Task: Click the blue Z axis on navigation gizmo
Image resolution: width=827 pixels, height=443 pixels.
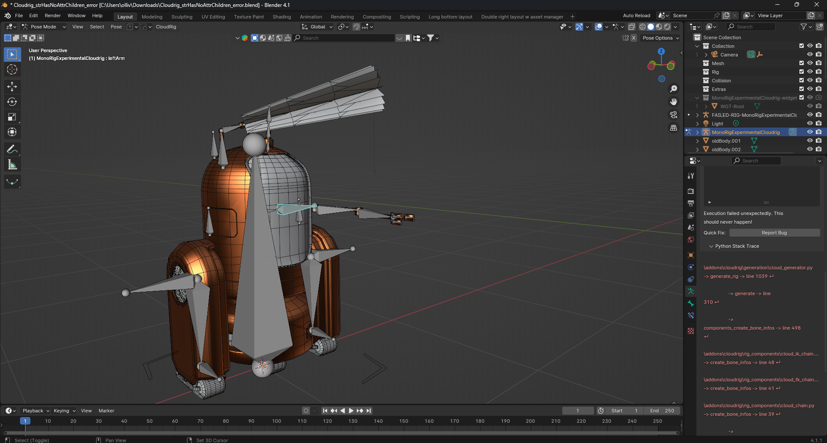Action: pos(661,51)
